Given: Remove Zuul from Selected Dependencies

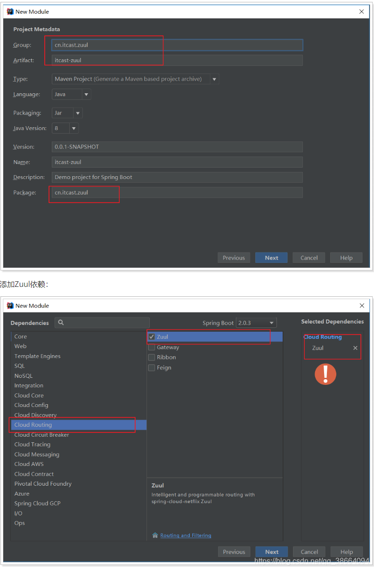Looking at the screenshot, I should pos(355,348).
